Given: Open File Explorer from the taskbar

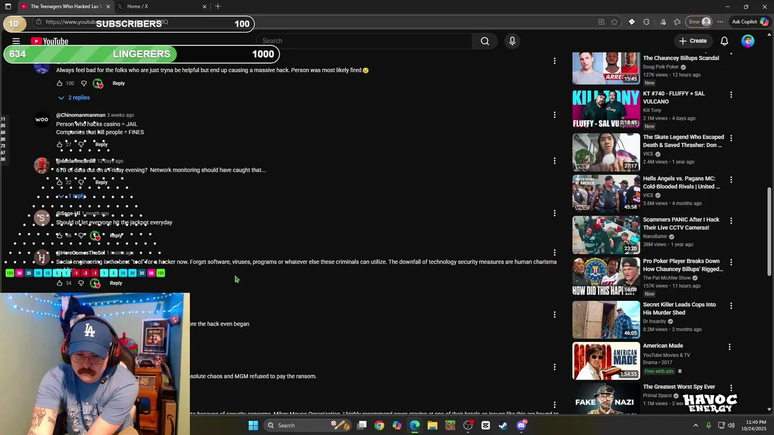Looking at the screenshot, I should click(x=432, y=425).
